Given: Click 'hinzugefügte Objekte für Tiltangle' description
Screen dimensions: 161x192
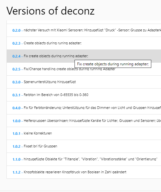Looking at the screenshot, I should pyautogui.click(x=90, y=159).
